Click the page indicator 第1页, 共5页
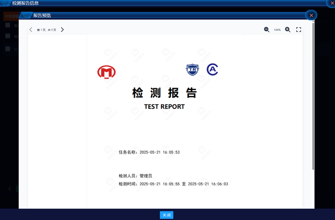Viewport: 335px width, 220px height. click(47, 30)
